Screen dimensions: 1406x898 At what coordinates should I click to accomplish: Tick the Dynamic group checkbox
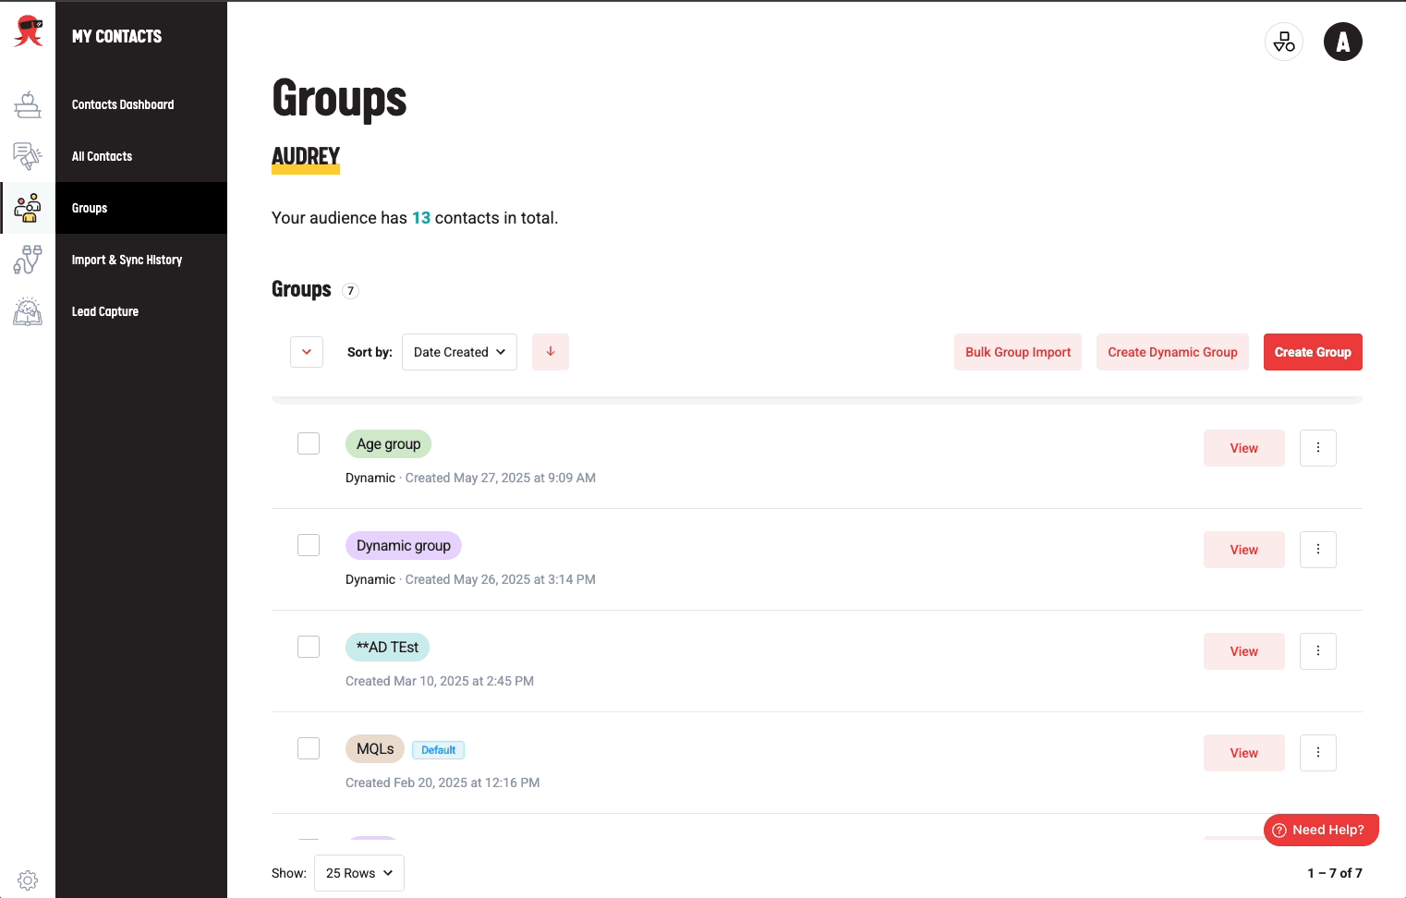pyautogui.click(x=309, y=545)
